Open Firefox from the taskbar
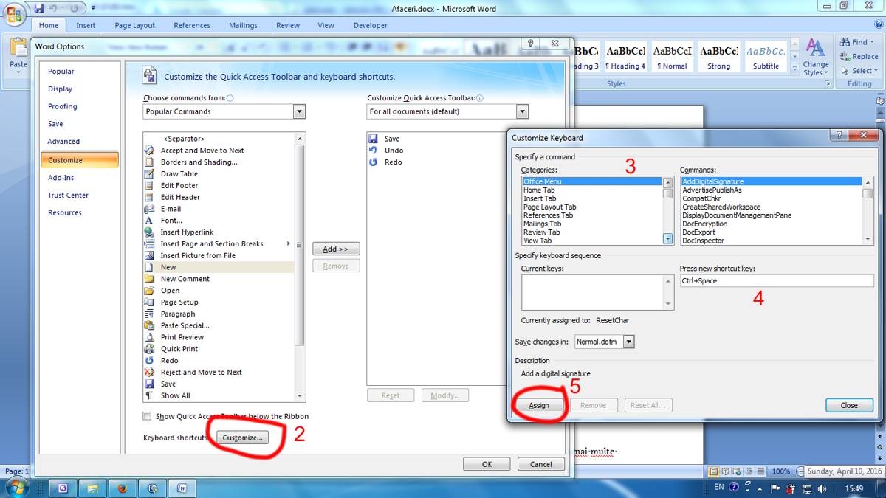Image resolution: width=886 pixels, height=498 pixels. (123, 488)
